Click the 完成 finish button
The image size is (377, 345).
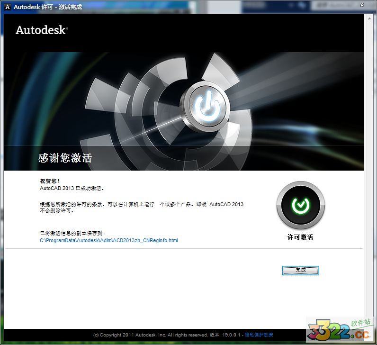301,271
